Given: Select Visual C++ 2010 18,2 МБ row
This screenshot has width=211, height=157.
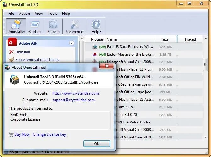Looking at the screenshot, I should 159,137.
